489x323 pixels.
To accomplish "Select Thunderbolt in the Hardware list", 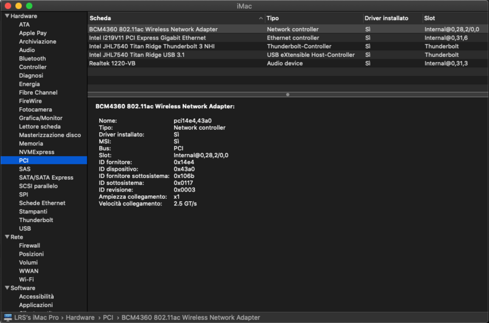I will pyautogui.click(x=35, y=220).
